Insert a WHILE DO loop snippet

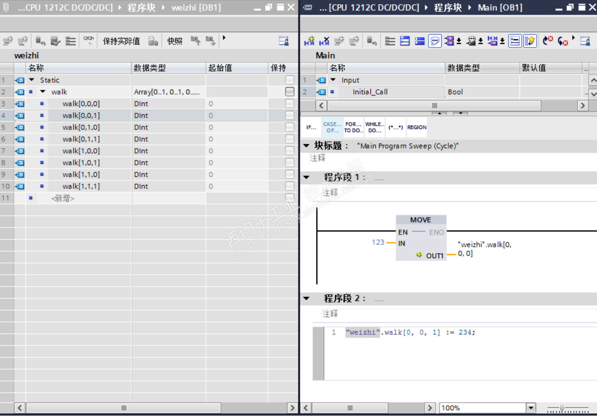pyautogui.click(x=375, y=127)
